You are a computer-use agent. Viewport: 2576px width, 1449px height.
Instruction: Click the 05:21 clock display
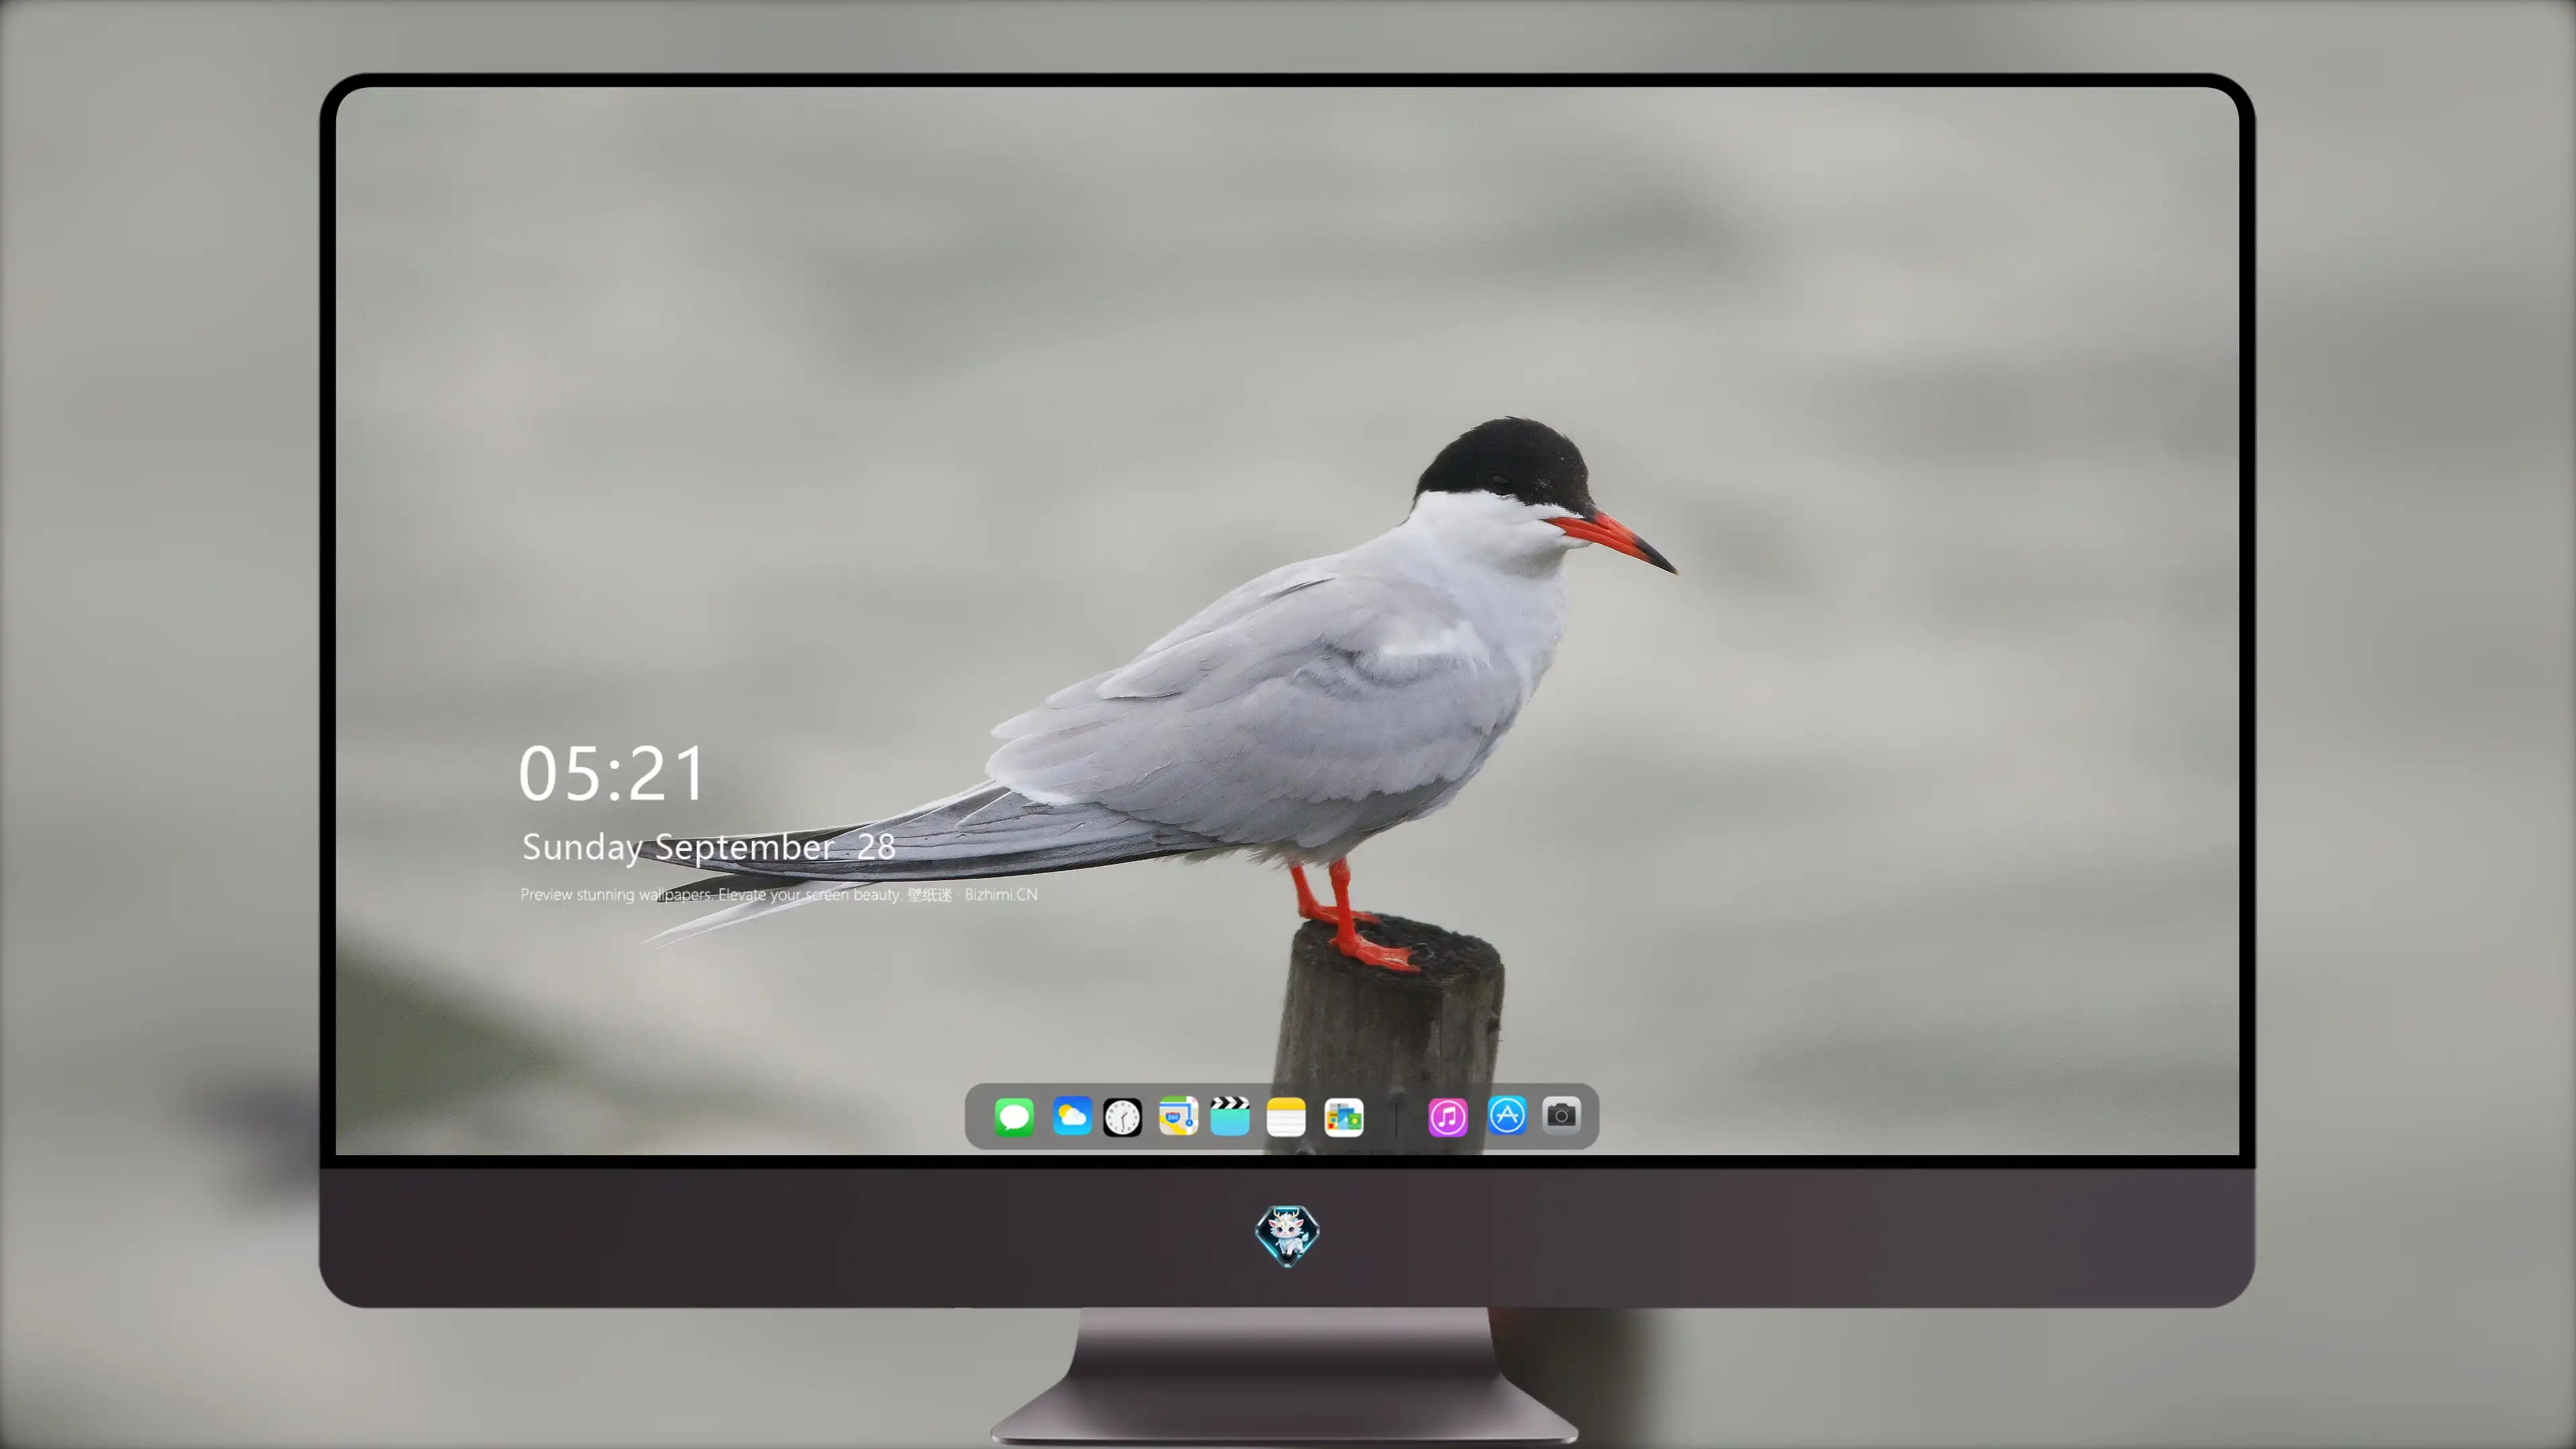coord(612,774)
